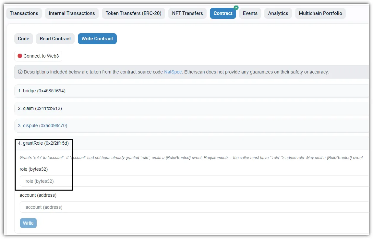373x239 pixels.
Task: Click the 'role (bytes32)' field label
Action: tap(34, 169)
